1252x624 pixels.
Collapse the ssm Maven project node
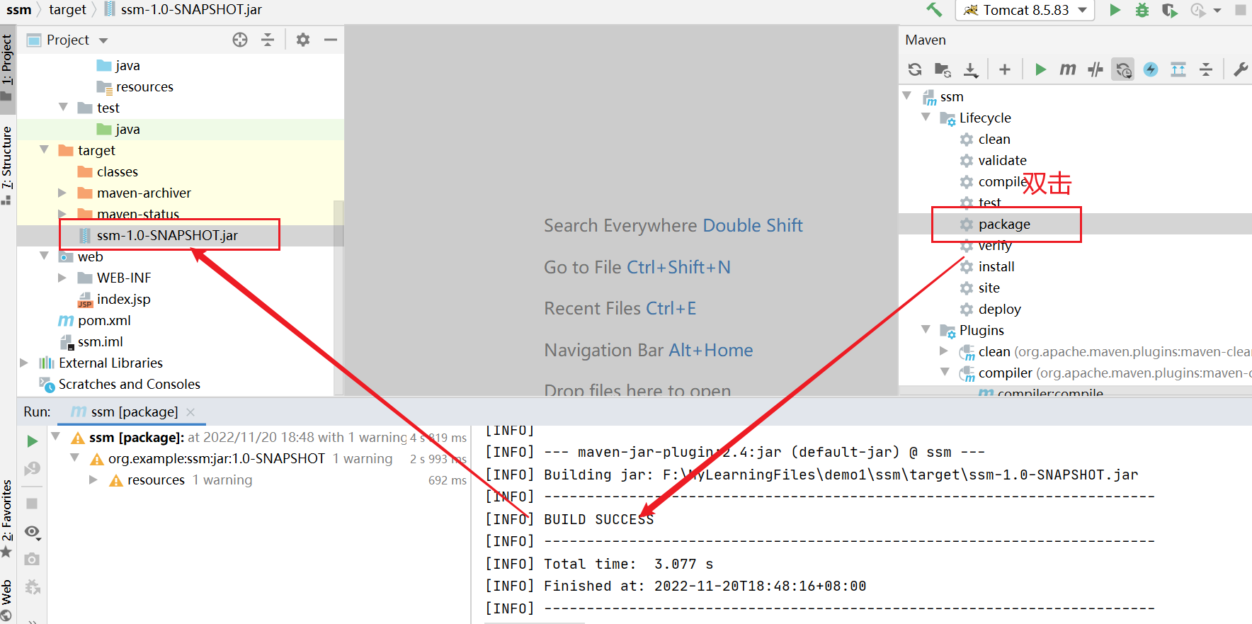pos(907,96)
